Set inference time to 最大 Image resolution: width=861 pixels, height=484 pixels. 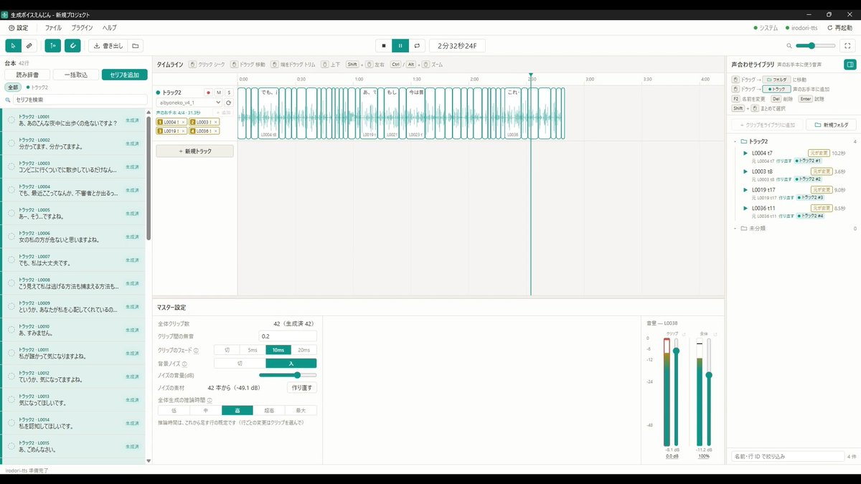click(301, 411)
